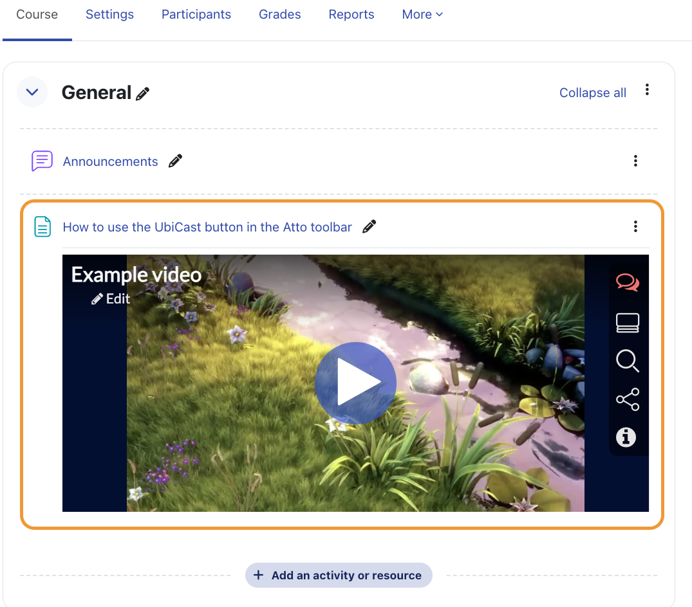
Task: Click Add an activity or resource
Action: pos(339,575)
